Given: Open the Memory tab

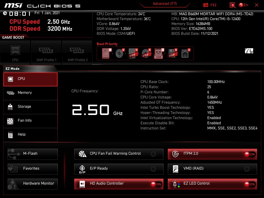Looking at the screenshot, I should pos(30,93).
